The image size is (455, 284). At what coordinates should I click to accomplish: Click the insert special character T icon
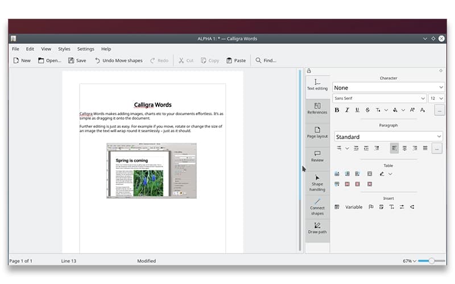coord(392,207)
